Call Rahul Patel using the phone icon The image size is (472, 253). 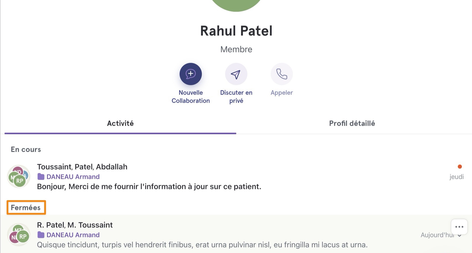coord(282,74)
